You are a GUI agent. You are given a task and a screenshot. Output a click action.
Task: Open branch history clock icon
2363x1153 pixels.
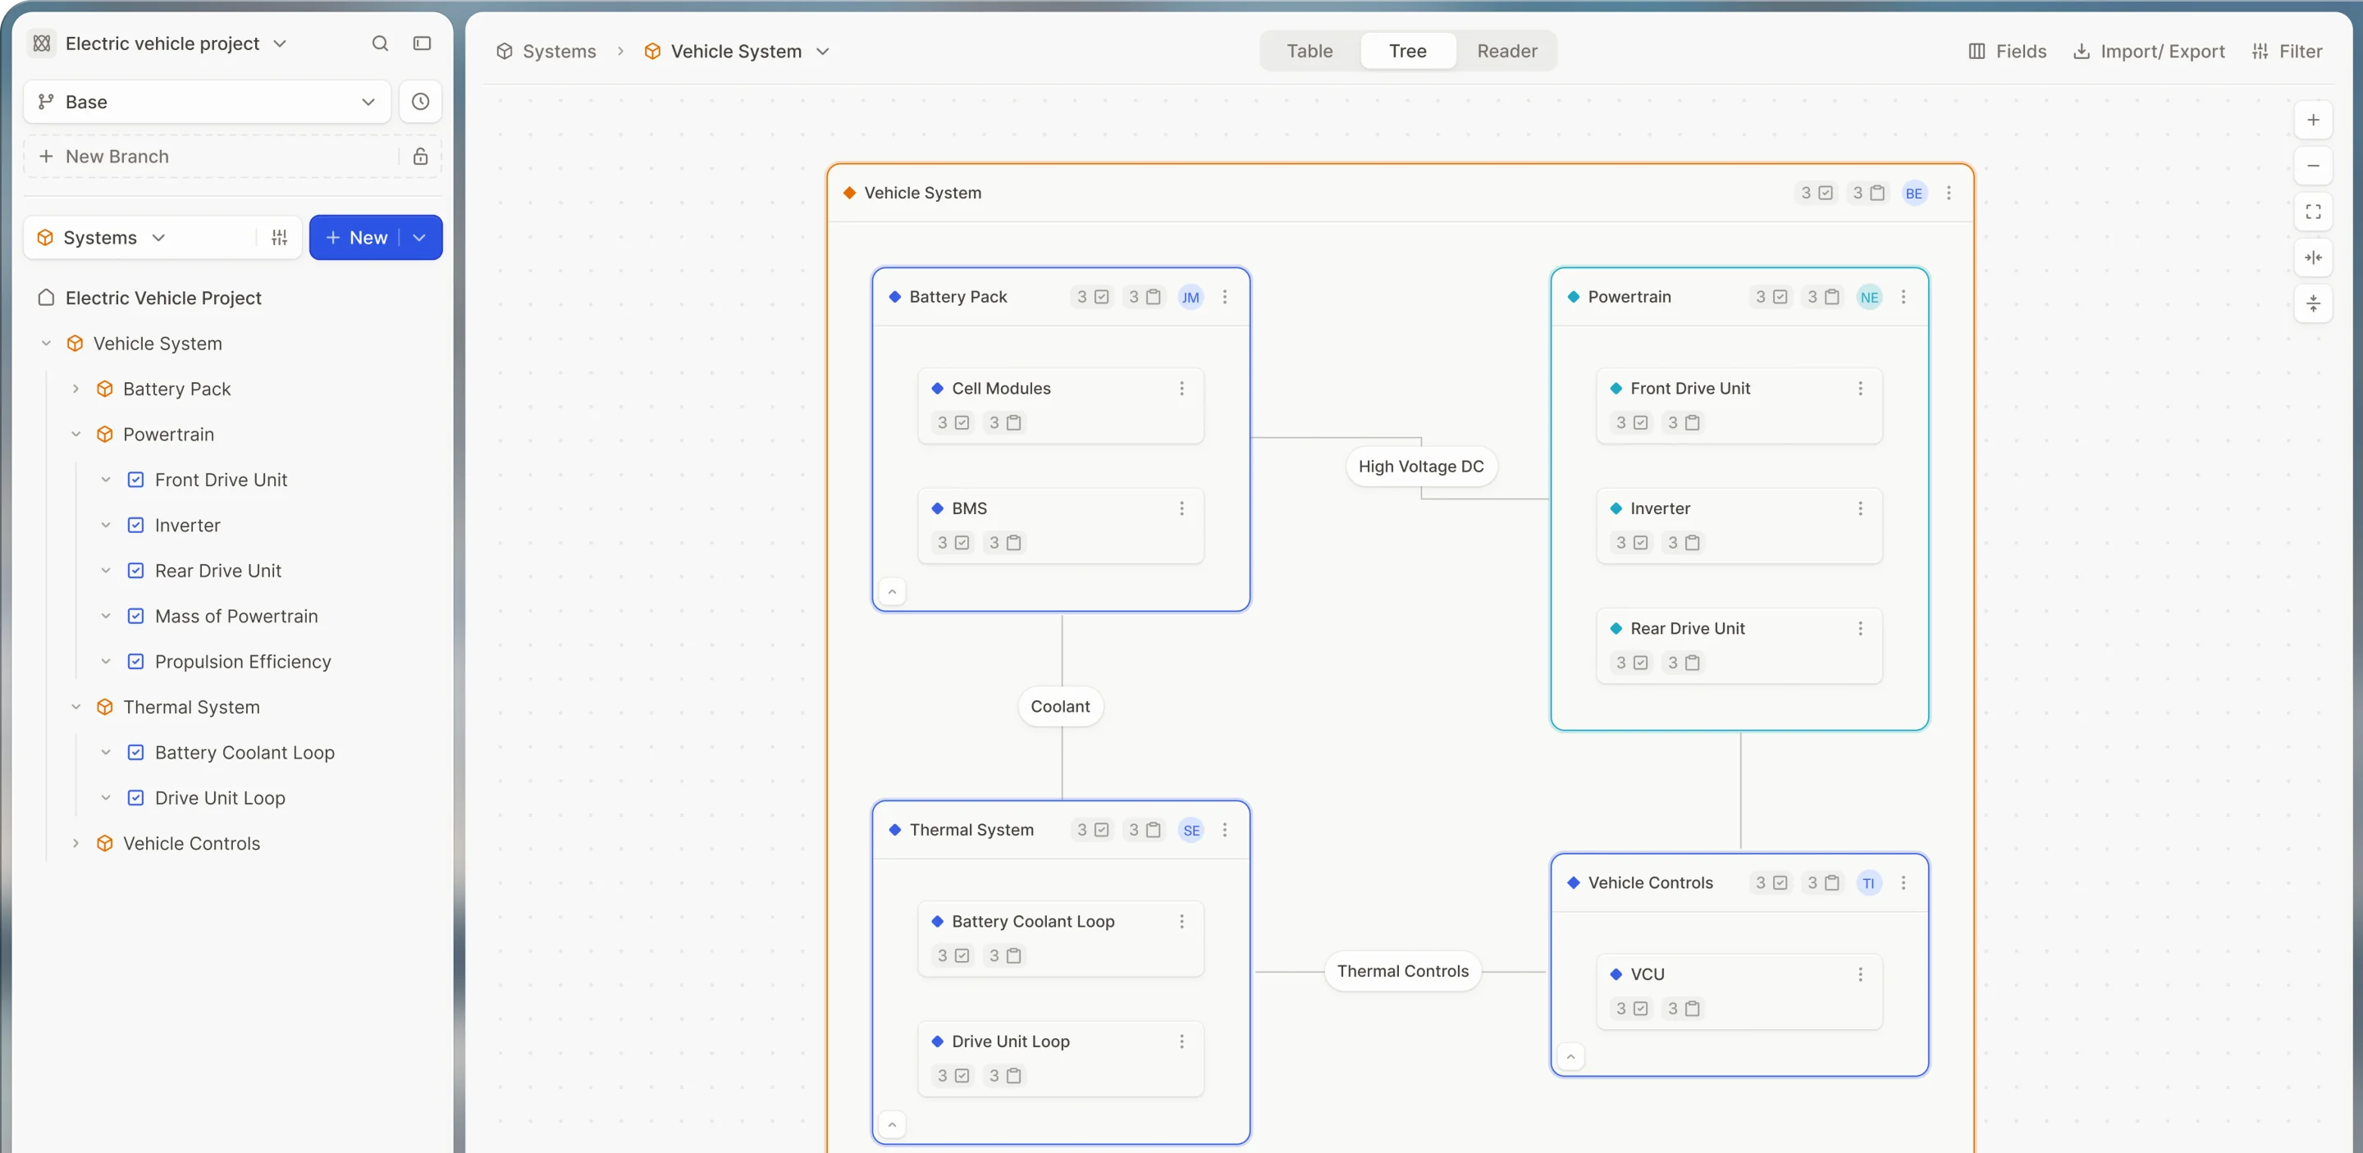420,102
